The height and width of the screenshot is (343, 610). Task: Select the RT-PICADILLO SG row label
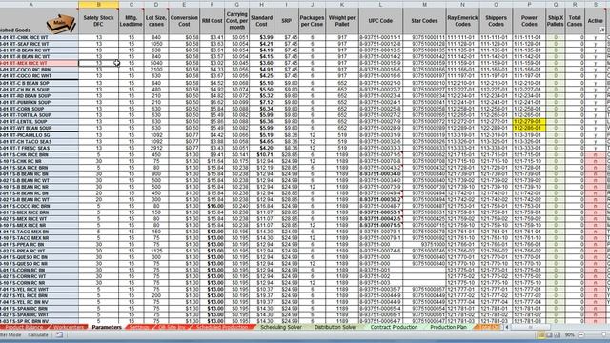pyautogui.click(x=39, y=135)
